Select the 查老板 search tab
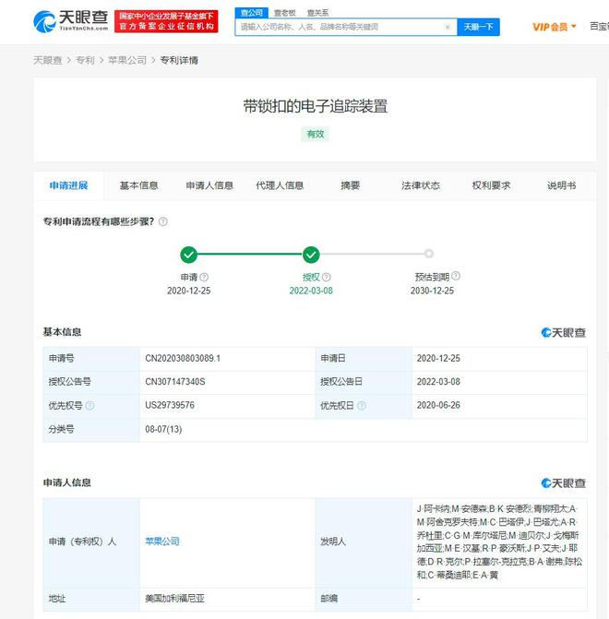Viewport: 609px width, 619px height. pos(285,13)
